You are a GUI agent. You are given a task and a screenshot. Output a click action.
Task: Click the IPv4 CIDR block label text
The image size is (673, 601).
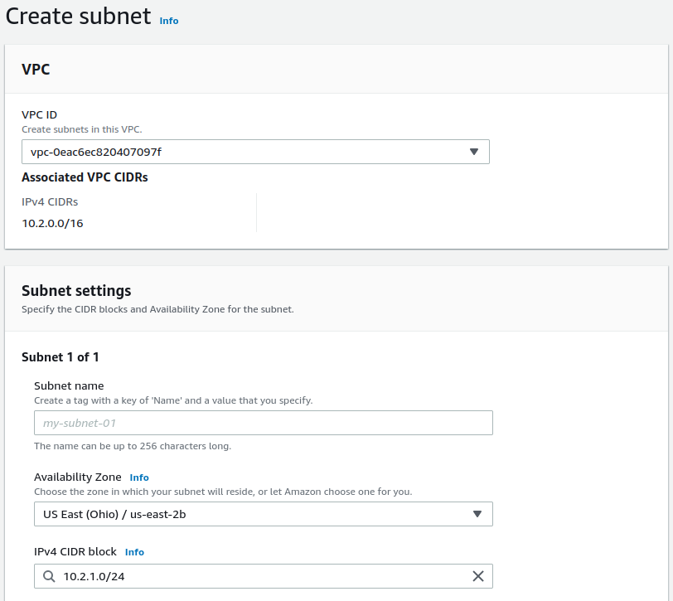pos(75,552)
